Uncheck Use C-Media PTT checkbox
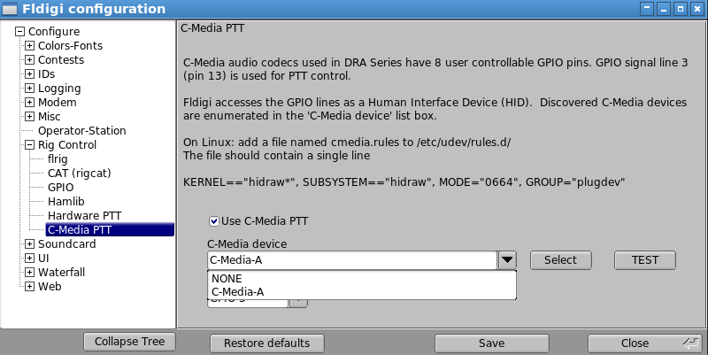 (214, 221)
